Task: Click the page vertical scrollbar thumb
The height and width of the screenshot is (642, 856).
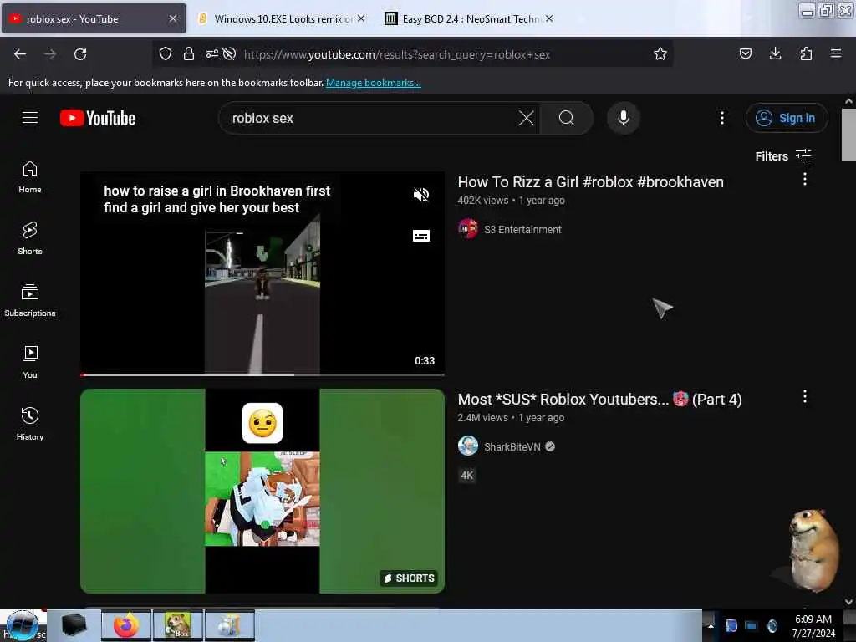Action: click(848, 135)
